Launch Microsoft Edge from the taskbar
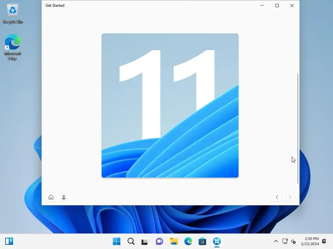This screenshot has width=333, height=249. point(188,241)
